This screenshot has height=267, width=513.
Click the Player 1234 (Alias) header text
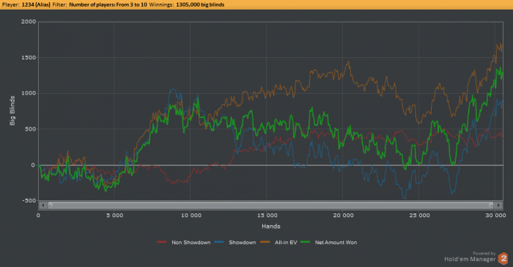[x=26, y=4]
